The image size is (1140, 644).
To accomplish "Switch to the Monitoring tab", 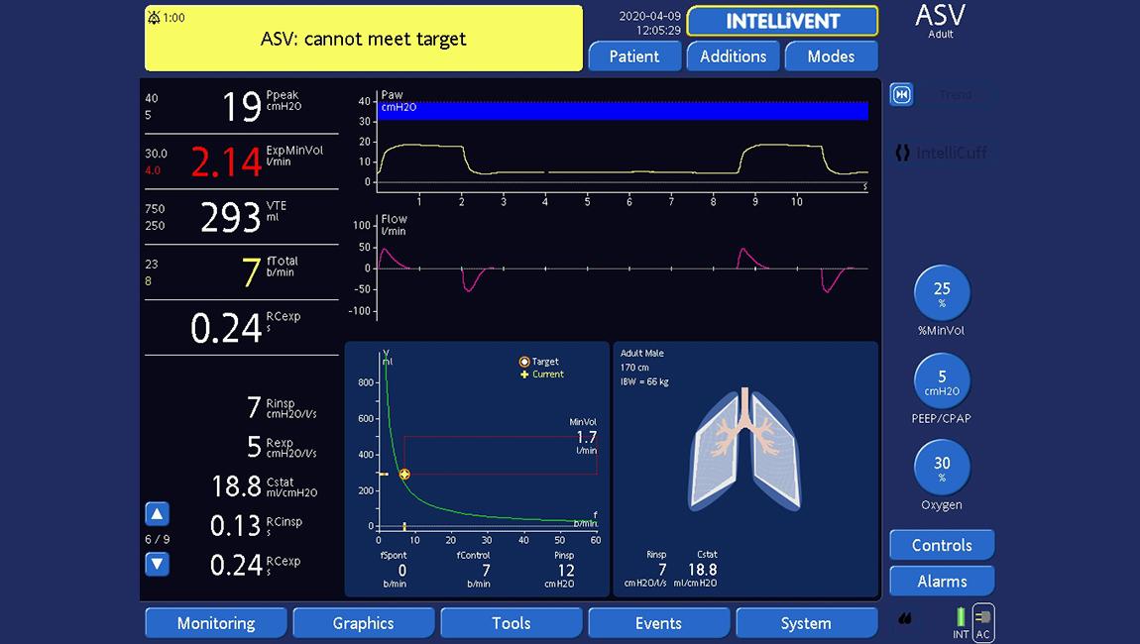I will 215,622.
